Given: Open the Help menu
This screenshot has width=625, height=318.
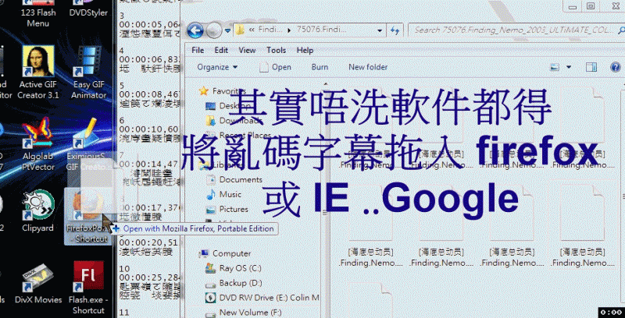Looking at the screenshot, I should coord(305,51).
